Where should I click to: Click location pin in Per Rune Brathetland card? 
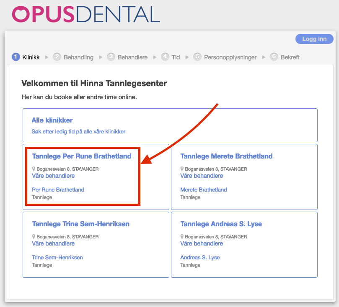tap(34, 169)
